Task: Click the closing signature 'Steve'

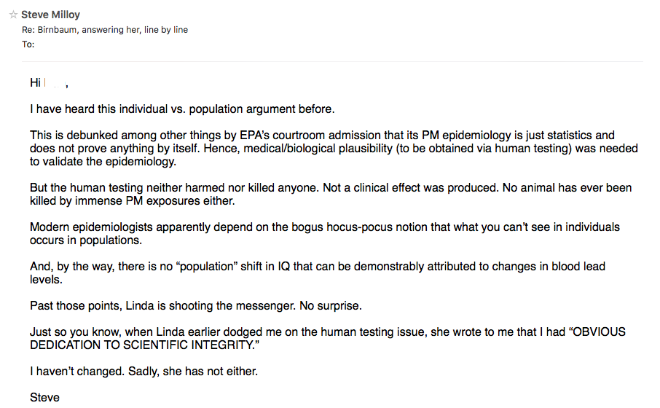Action: click(x=44, y=398)
